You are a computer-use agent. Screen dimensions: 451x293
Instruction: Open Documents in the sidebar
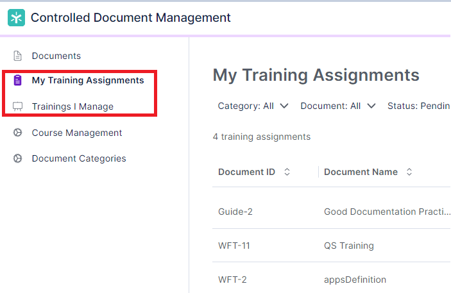pos(56,56)
